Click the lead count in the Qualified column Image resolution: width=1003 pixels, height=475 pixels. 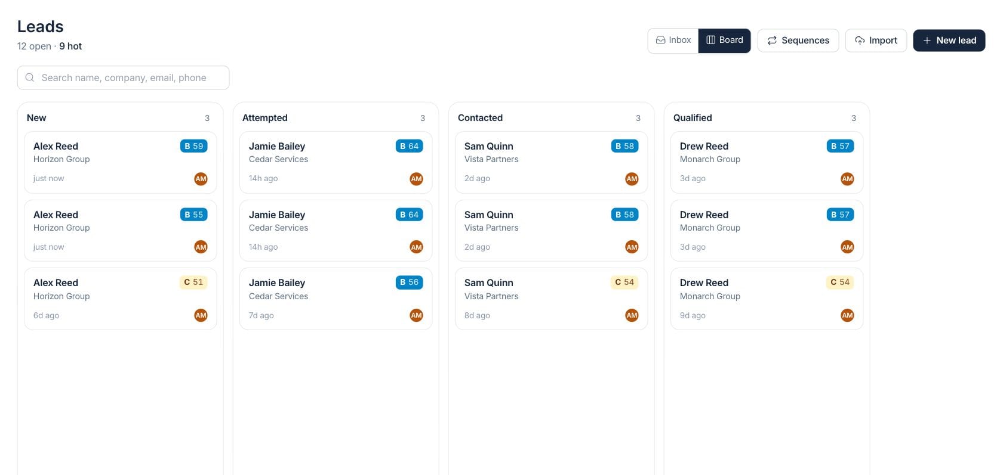[x=854, y=118]
